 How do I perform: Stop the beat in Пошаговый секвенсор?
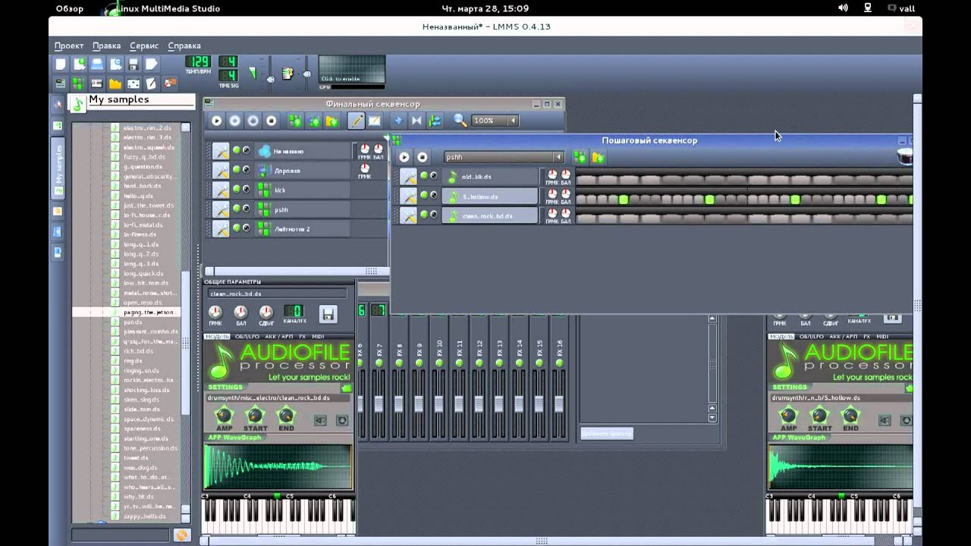point(423,157)
